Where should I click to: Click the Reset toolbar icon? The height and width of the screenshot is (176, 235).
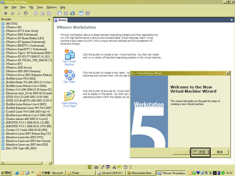pyautogui.click(x=26, y=13)
